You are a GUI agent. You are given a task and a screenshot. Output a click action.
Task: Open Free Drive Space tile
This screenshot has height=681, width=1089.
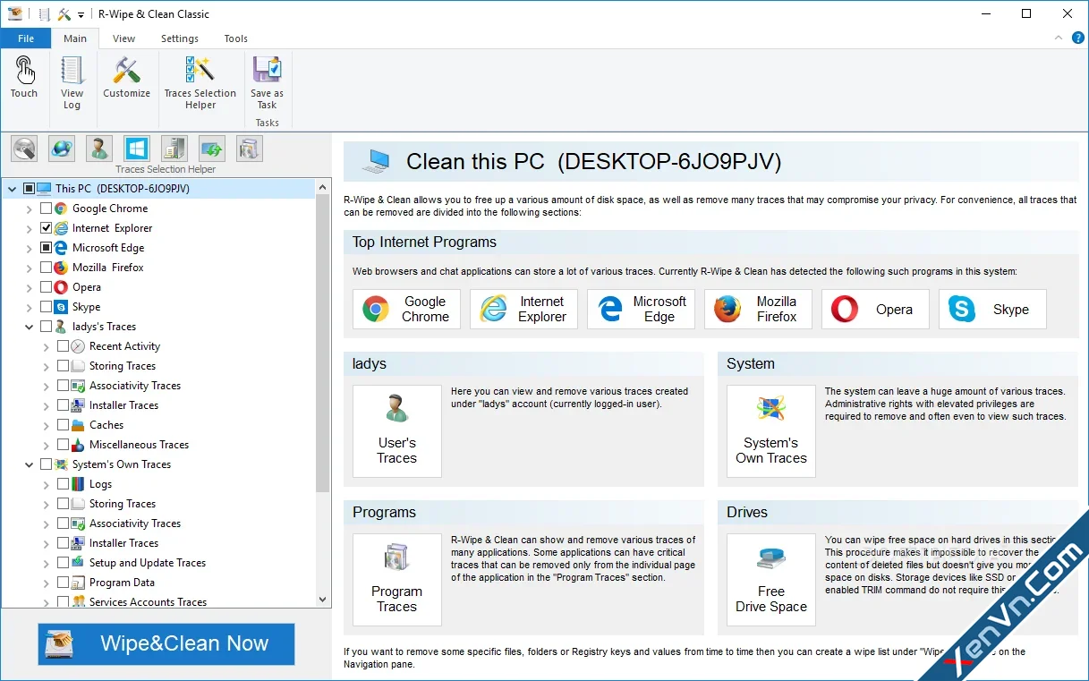tap(771, 580)
